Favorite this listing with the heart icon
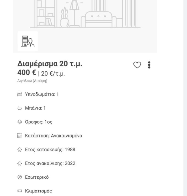The height and width of the screenshot is (196, 187). tap(137, 65)
